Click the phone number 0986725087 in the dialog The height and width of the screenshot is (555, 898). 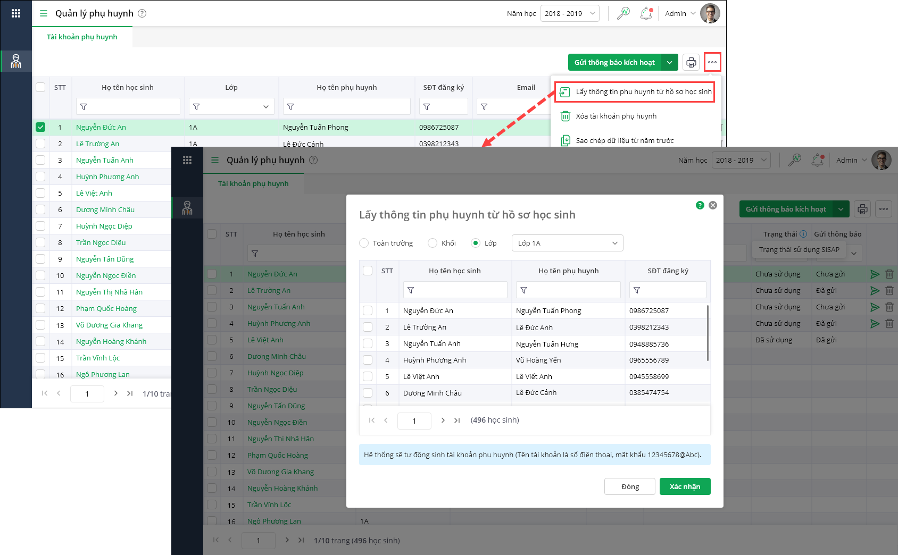(649, 310)
